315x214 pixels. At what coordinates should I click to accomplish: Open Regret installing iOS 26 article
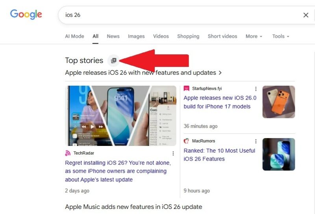[x=118, y=171]
